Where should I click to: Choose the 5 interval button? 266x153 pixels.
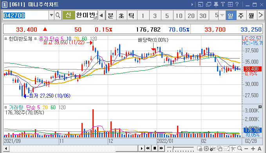pyautogui.click(x=167, y=16)
